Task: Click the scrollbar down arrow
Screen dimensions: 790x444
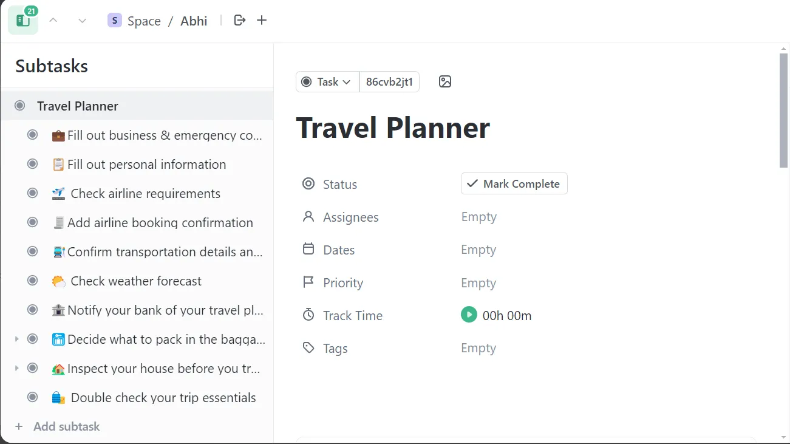Action: [x=784, y=437]
